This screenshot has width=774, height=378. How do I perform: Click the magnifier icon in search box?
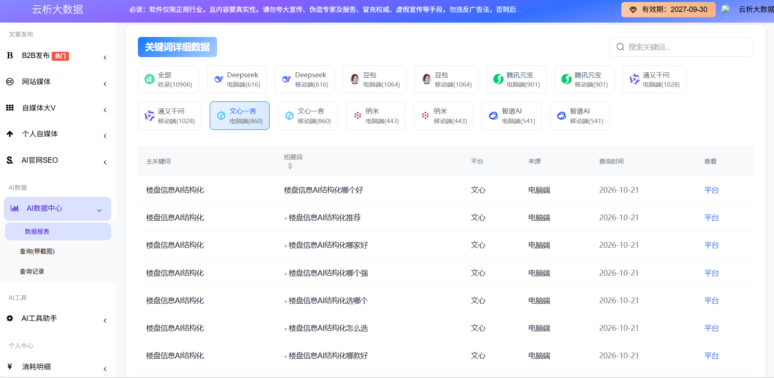(621, 47)
